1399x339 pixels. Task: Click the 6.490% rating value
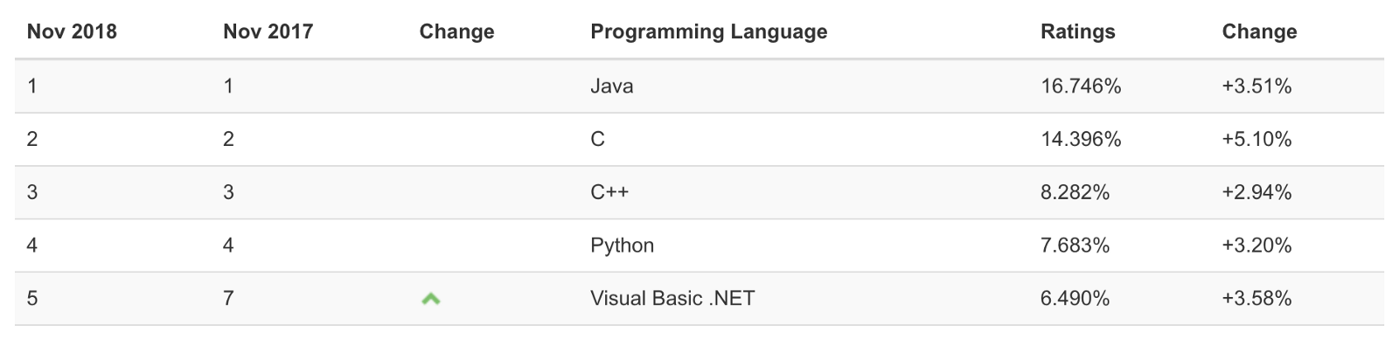coord(1075,298)
